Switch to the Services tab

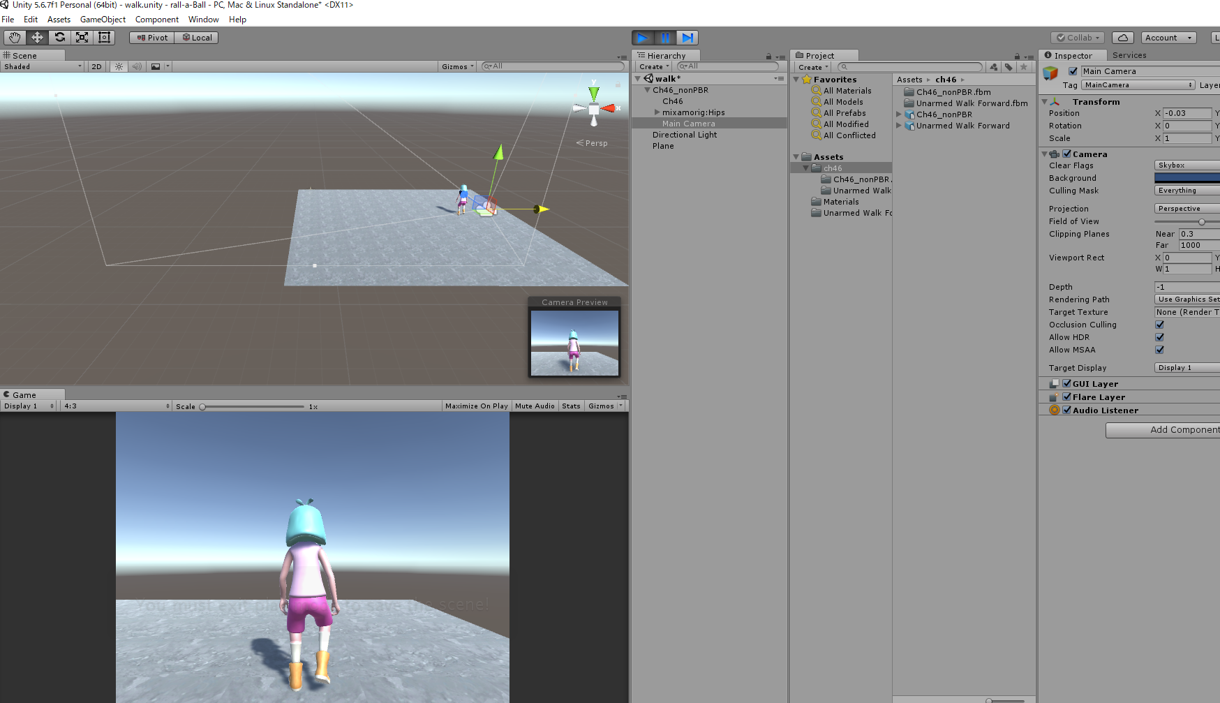coord(1129,55)
